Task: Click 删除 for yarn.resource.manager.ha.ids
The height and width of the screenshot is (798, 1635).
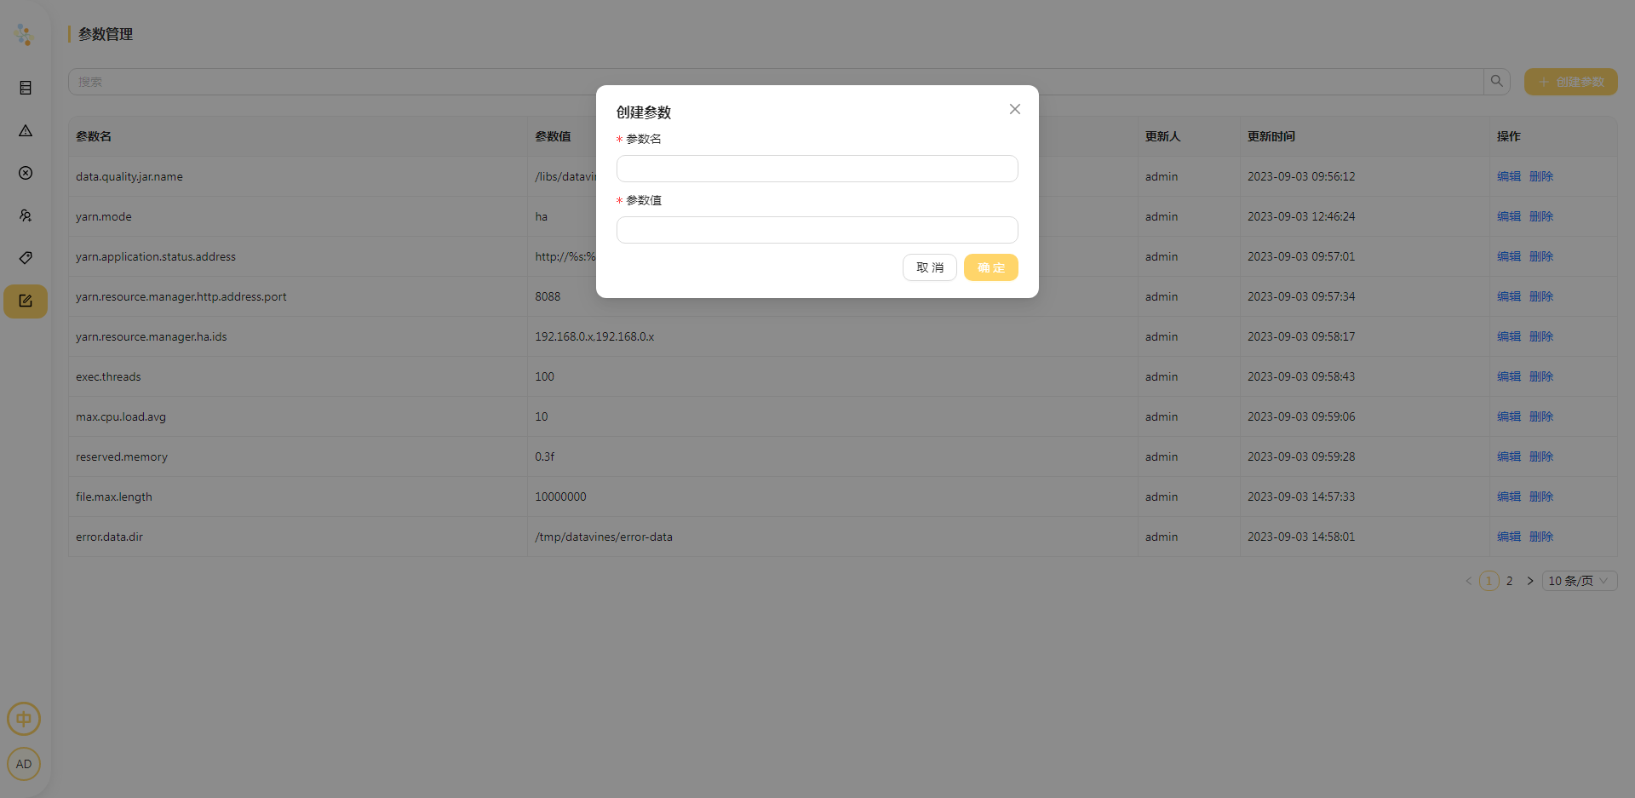Action: tap(1541, 336)
